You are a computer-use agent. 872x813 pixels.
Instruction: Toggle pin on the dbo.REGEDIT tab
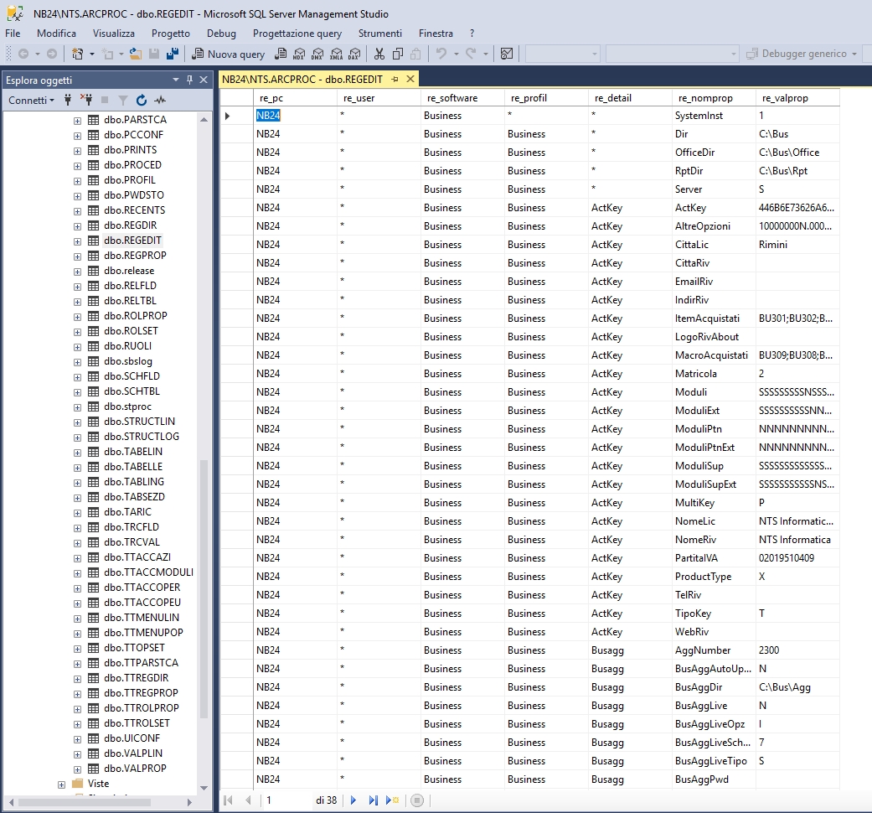(395, 80)
